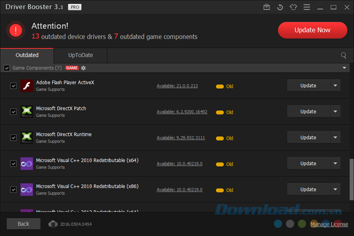Close the Driver Booster window
Screen dimensions: 354x236
coord(347,8)
